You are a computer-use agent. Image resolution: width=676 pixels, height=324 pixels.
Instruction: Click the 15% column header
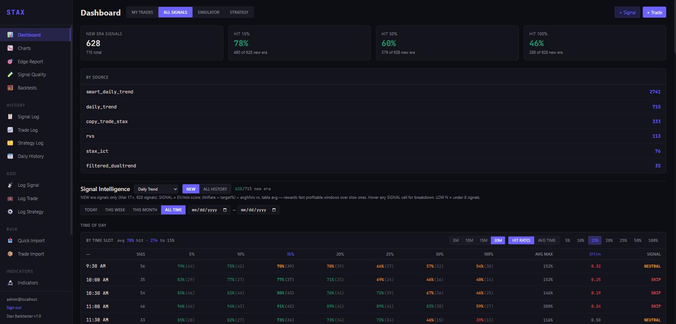point(290,254)
